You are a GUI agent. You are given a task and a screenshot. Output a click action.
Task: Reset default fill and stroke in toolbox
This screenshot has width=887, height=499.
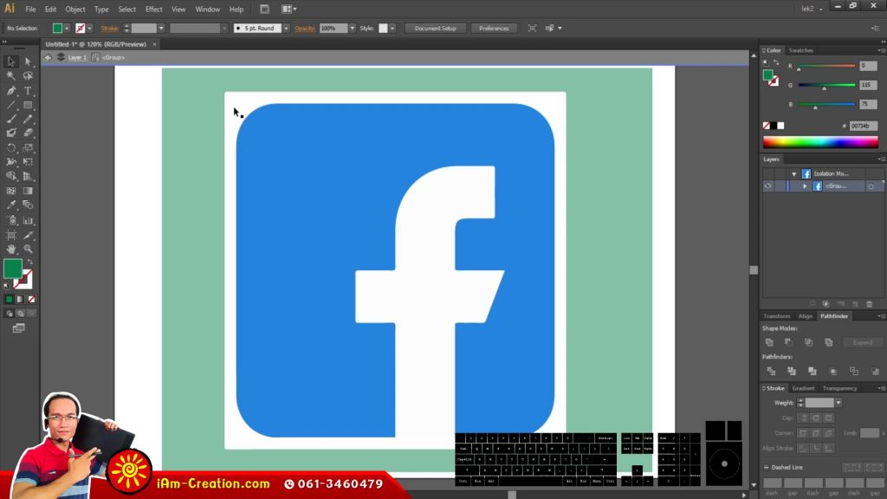pyautogui.click(x=6, y=286)
